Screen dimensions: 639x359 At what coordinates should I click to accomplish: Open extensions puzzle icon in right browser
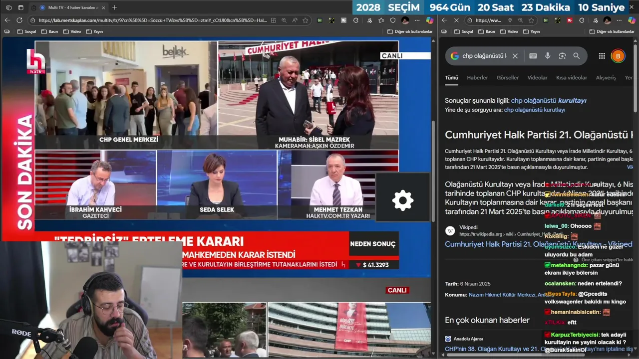(582, 20)
